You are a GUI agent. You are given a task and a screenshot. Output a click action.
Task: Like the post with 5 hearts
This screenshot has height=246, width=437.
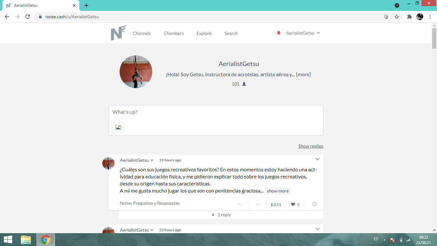pyautogui.click(x=295, y=204)
